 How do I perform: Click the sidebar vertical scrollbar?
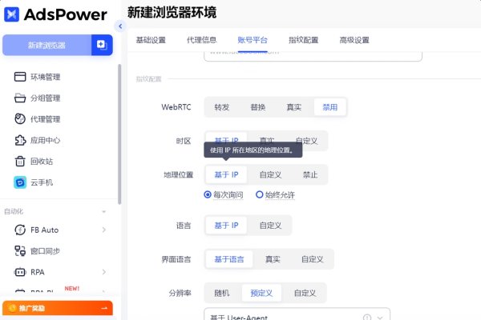(x=119, y=134)
